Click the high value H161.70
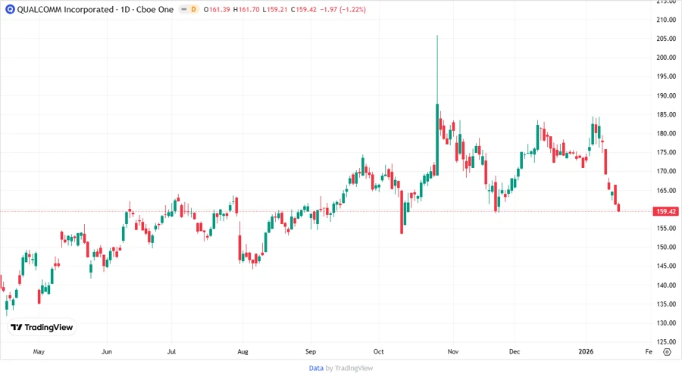The height and width of the screenshot is (377, 682). point(246,10)
